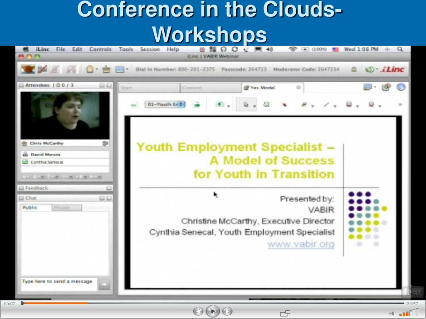Viewport: 426px width, 319px height.
Task: Switch to the Content tab
Action: click(211, 88)
